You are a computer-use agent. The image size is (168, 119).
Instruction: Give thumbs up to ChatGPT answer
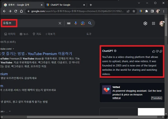(x=153, y=51)
